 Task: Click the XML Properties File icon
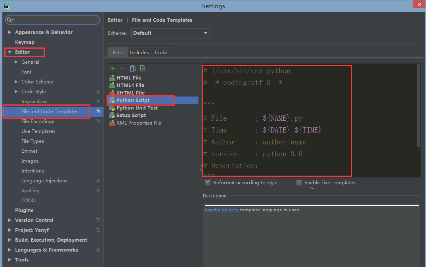point(112,123)
